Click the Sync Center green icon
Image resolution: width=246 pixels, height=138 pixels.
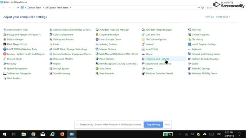(97, 69)
